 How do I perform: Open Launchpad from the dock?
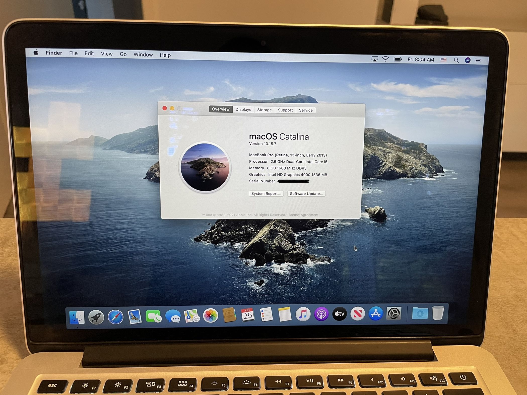click(96, 317)
